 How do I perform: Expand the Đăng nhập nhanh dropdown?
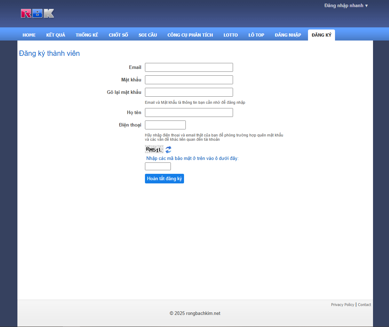point(346,6)
